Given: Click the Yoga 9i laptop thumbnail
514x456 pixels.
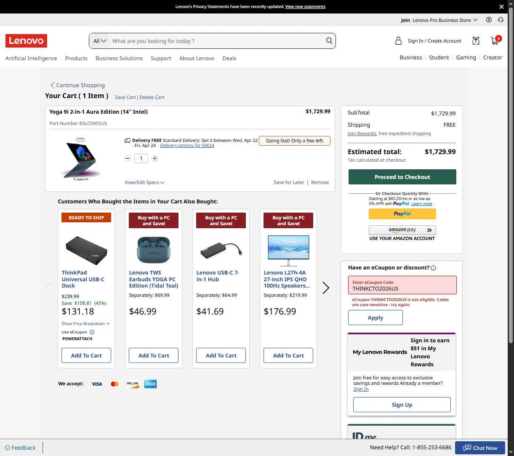Looking at the screenshot, I should 80,158.
